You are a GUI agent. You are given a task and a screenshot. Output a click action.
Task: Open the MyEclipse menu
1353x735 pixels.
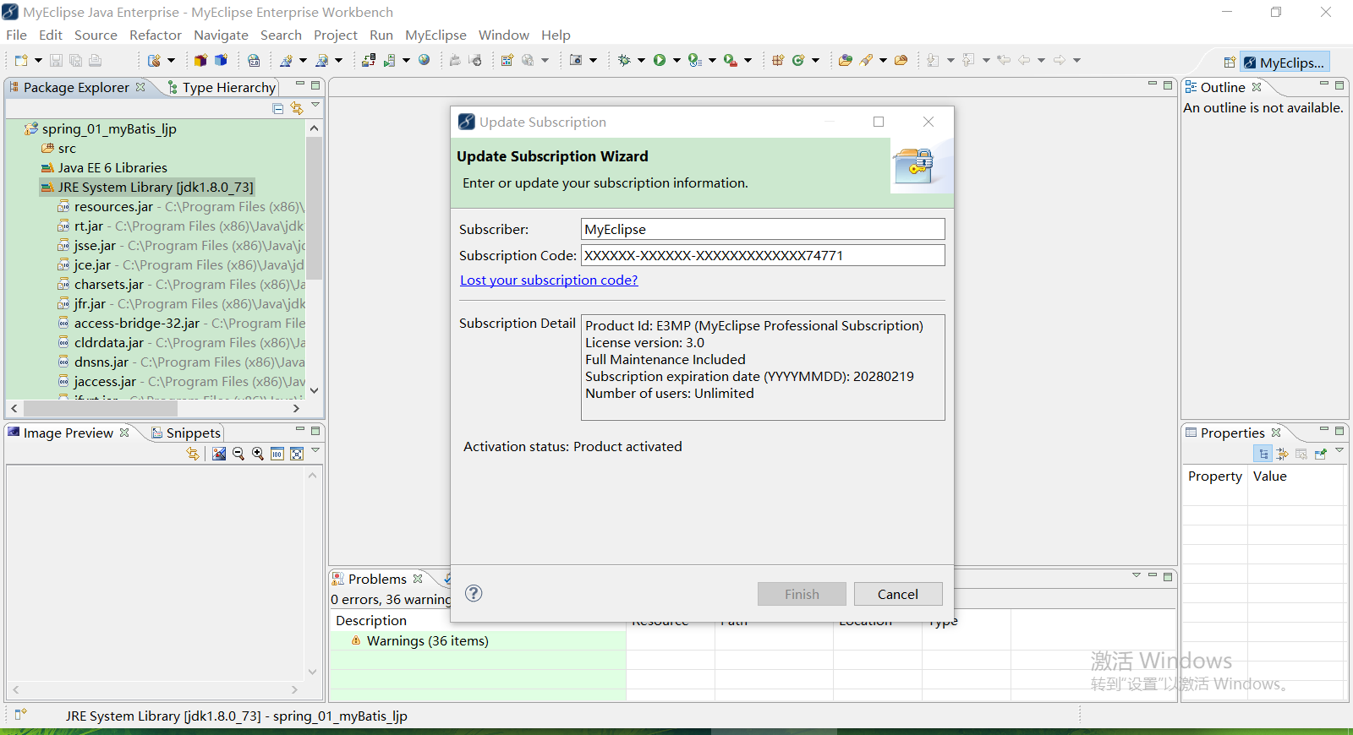pyautogui.click(x=435, y=35)
